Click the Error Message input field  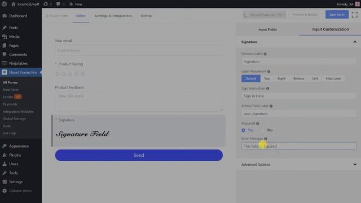(299, 146)
